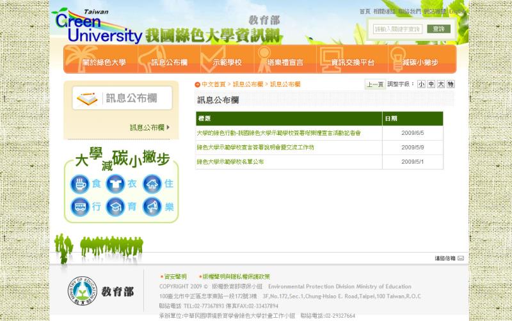The image size is (512, 321).
Task: Click the orange breadcrumb bullet icon
Action: pos(197,84)
